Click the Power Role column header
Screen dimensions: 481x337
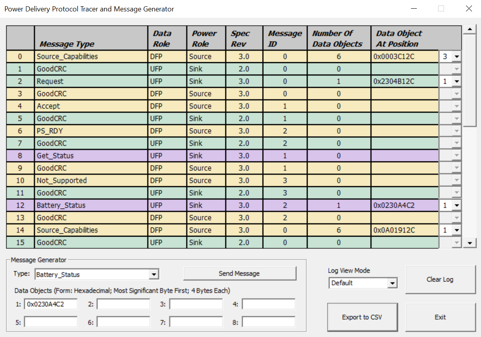[x=206, y=38]
